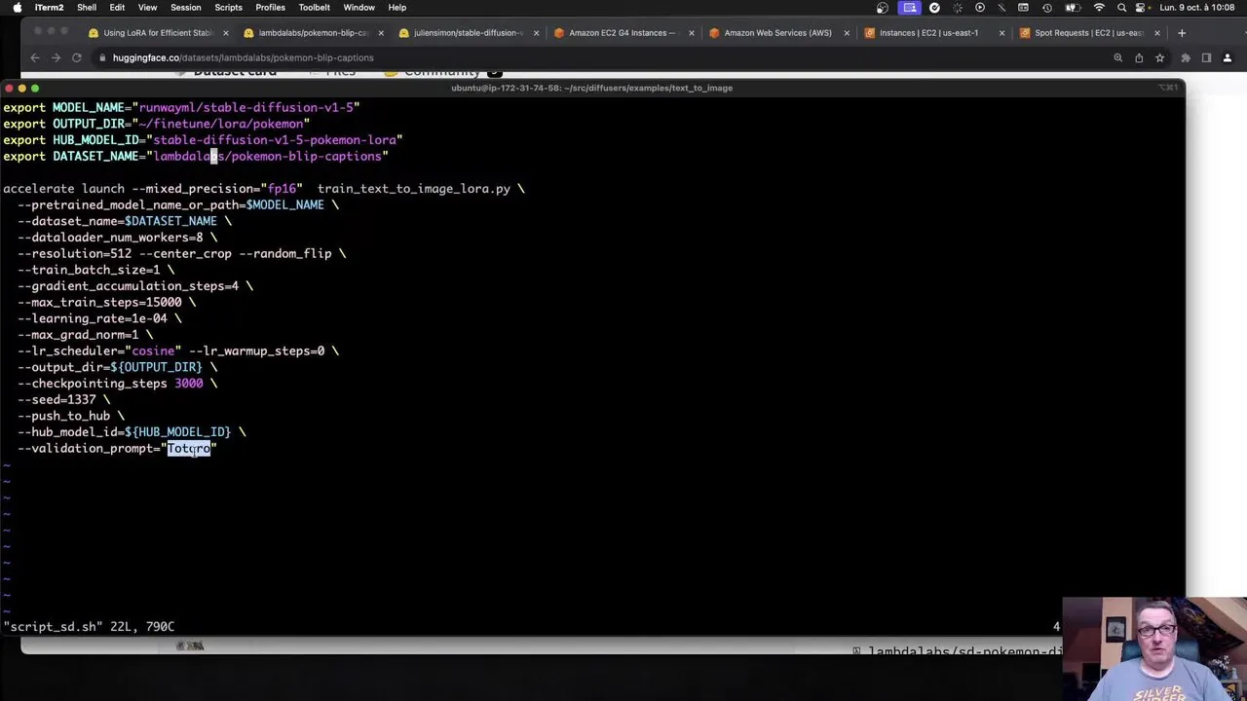Click the browser share icon
Screen dimensions: 1247x701
pos(1139,57)
